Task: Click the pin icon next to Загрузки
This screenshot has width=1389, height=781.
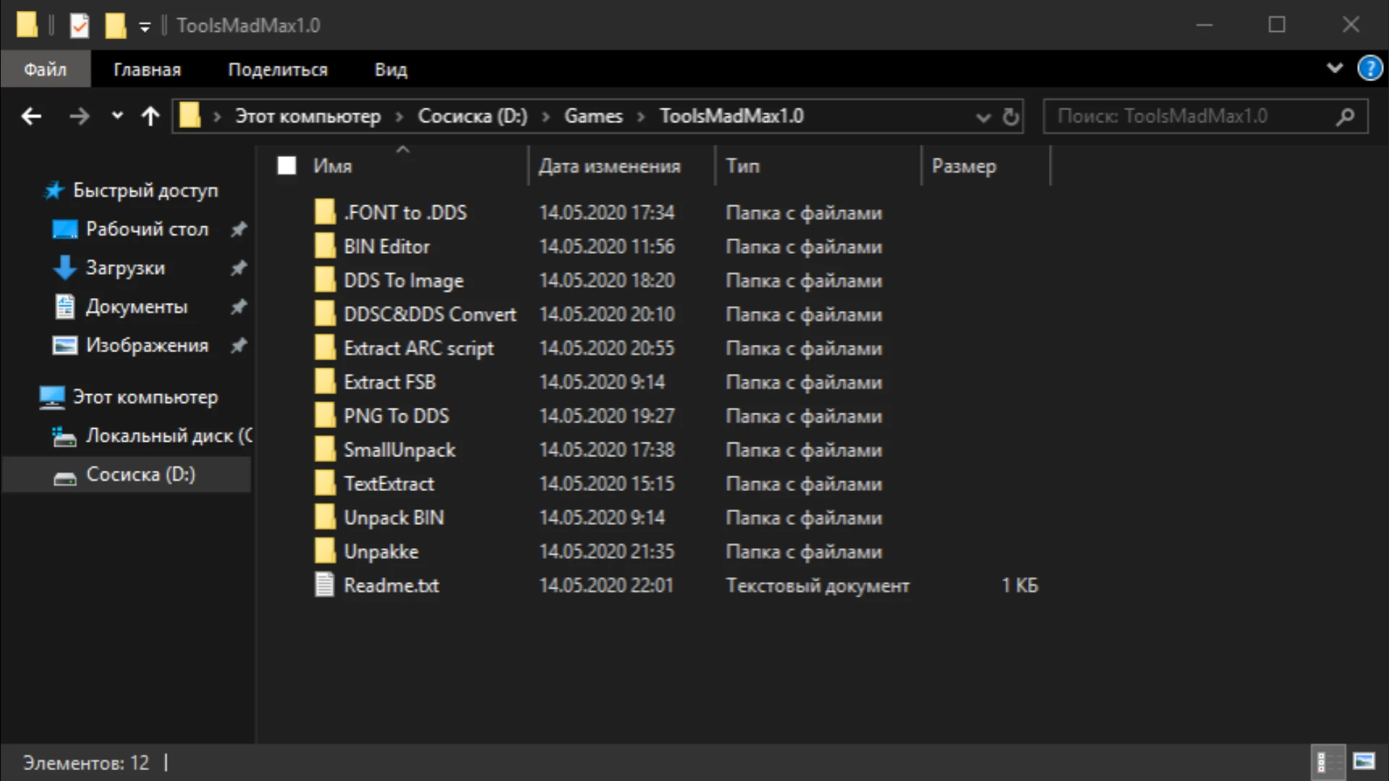Action: tap(239, 268)
